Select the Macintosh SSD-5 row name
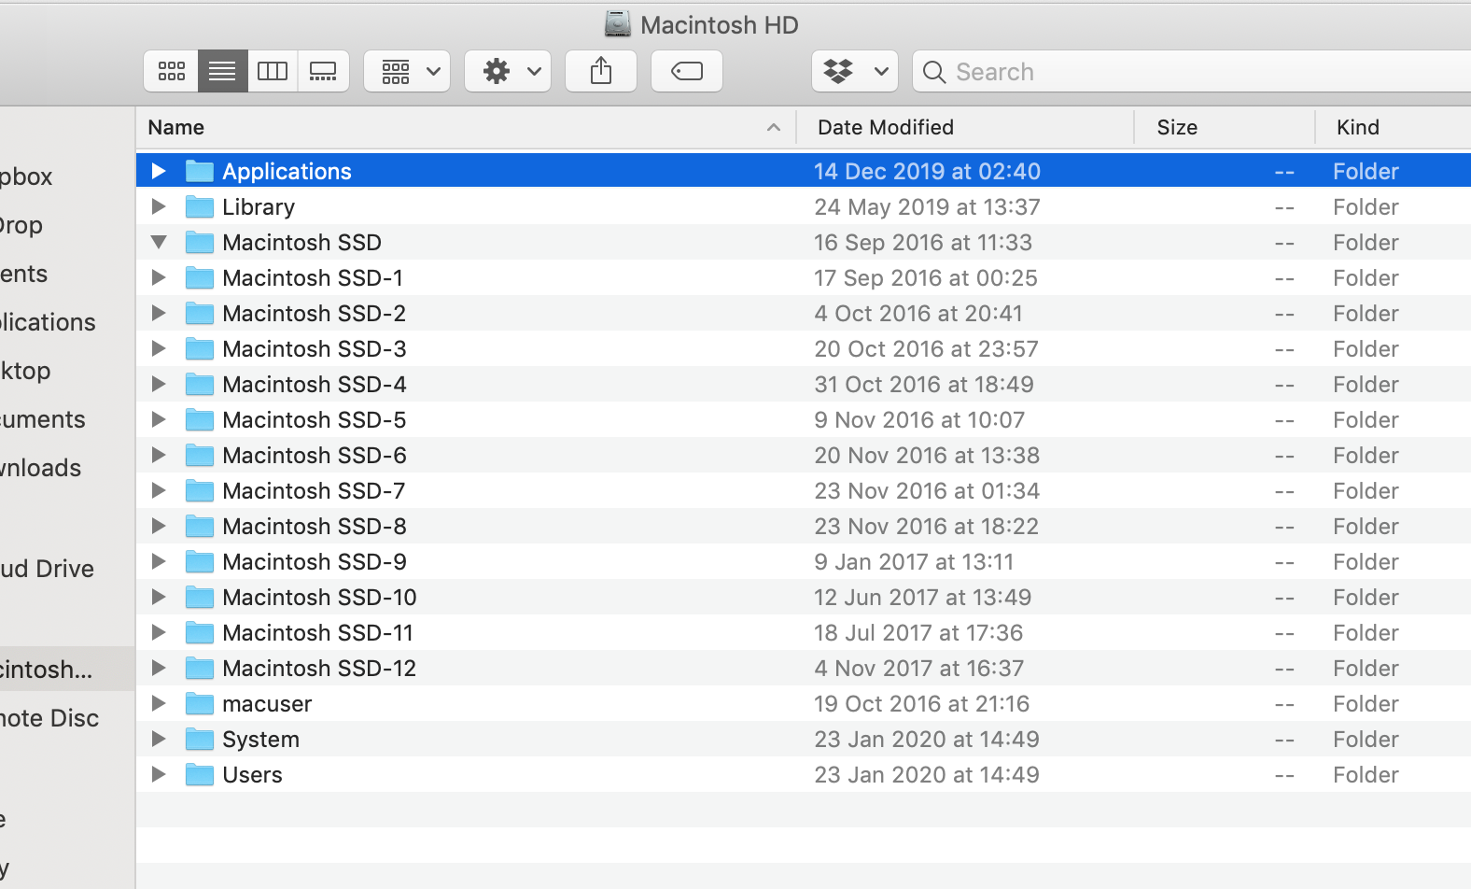The height and width of the screenshot is (889, 1471). (315, 420)
